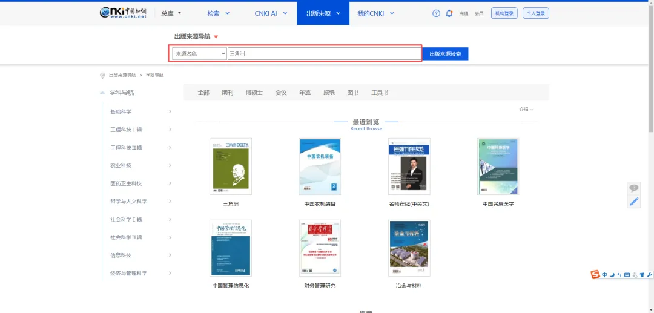Screen dimensions: 654x313
Task: Open the 来源名称 search field dropdown
Action: 199,54
